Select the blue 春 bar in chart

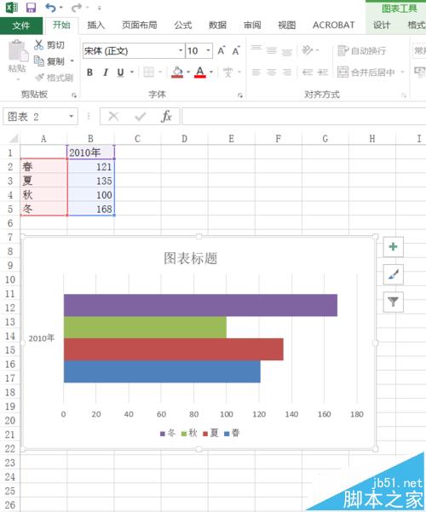[x=162, y=371]
